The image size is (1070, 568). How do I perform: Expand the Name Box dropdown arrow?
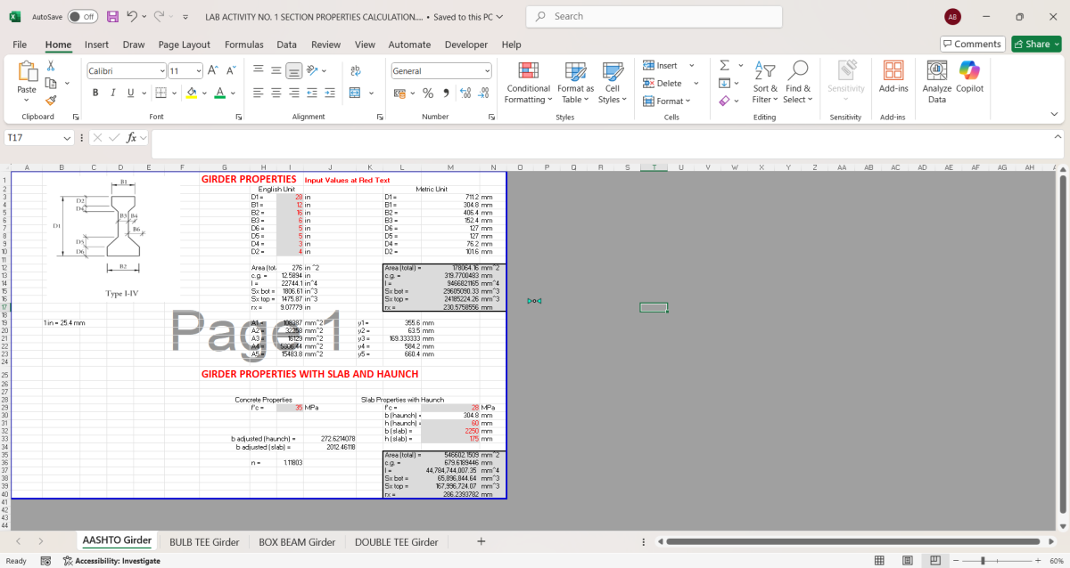coord(68,138)
